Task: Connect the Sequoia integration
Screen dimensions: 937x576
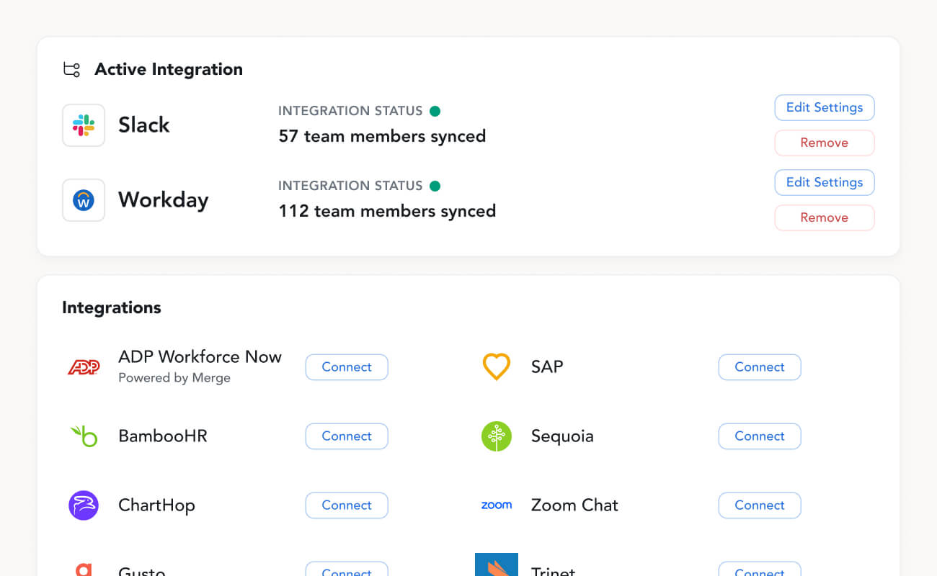Action: click(759, 436)
